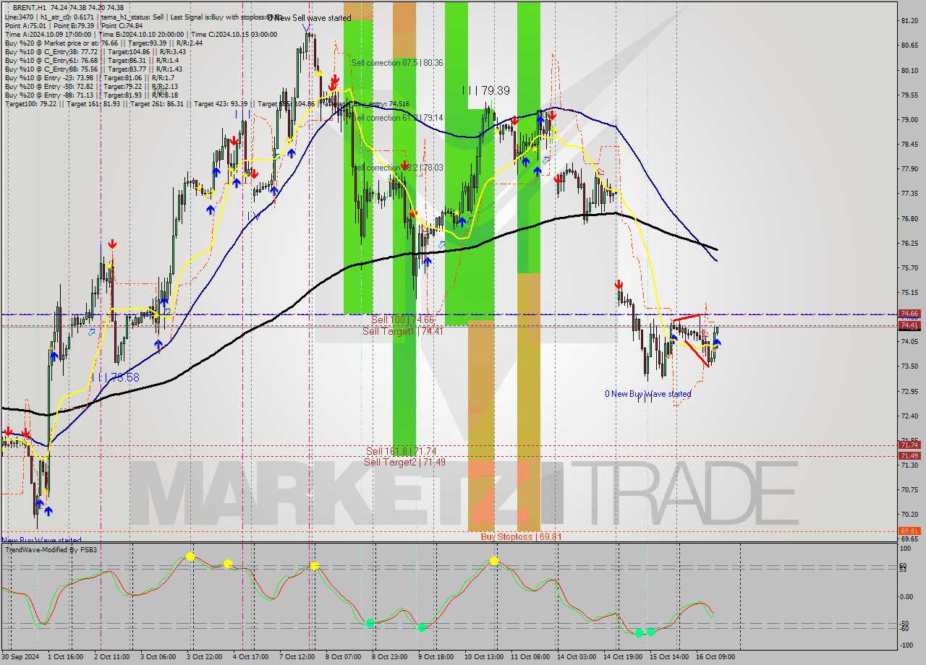Image resolution: width=926 pixels, height=665 pixels.
Task: Click 'Sell 100 | 74.66' level label
Action: click(403, 319)
